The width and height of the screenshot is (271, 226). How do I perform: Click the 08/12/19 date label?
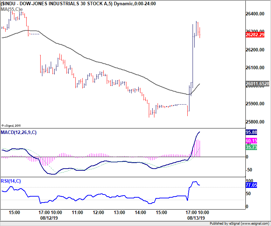coord(49,218)
